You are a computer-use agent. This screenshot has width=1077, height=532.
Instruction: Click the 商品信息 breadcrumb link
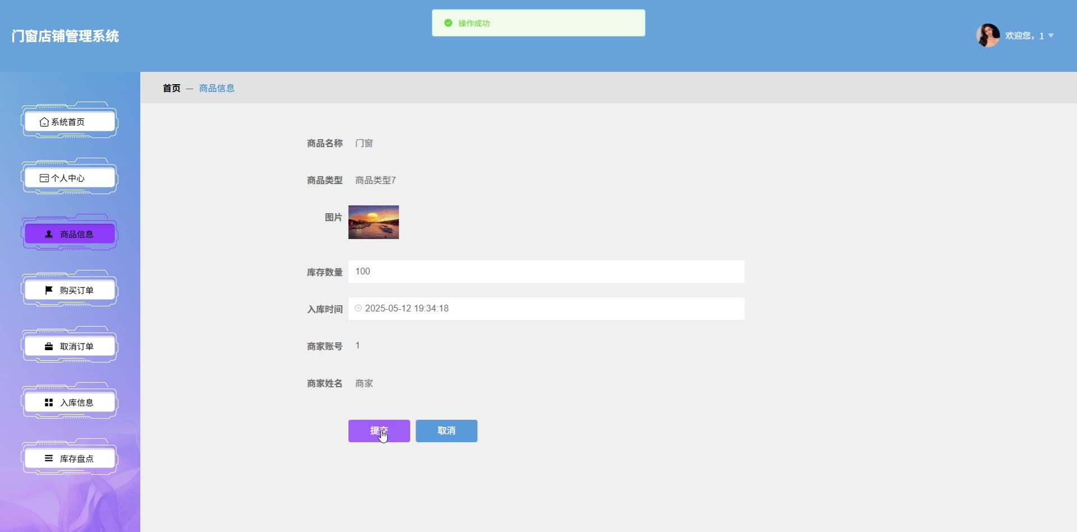pos(217,88)
